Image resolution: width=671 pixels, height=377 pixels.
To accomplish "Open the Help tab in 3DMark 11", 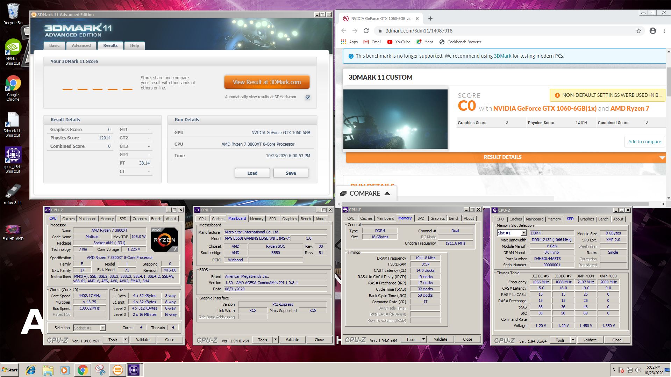I will pos(135,45).
